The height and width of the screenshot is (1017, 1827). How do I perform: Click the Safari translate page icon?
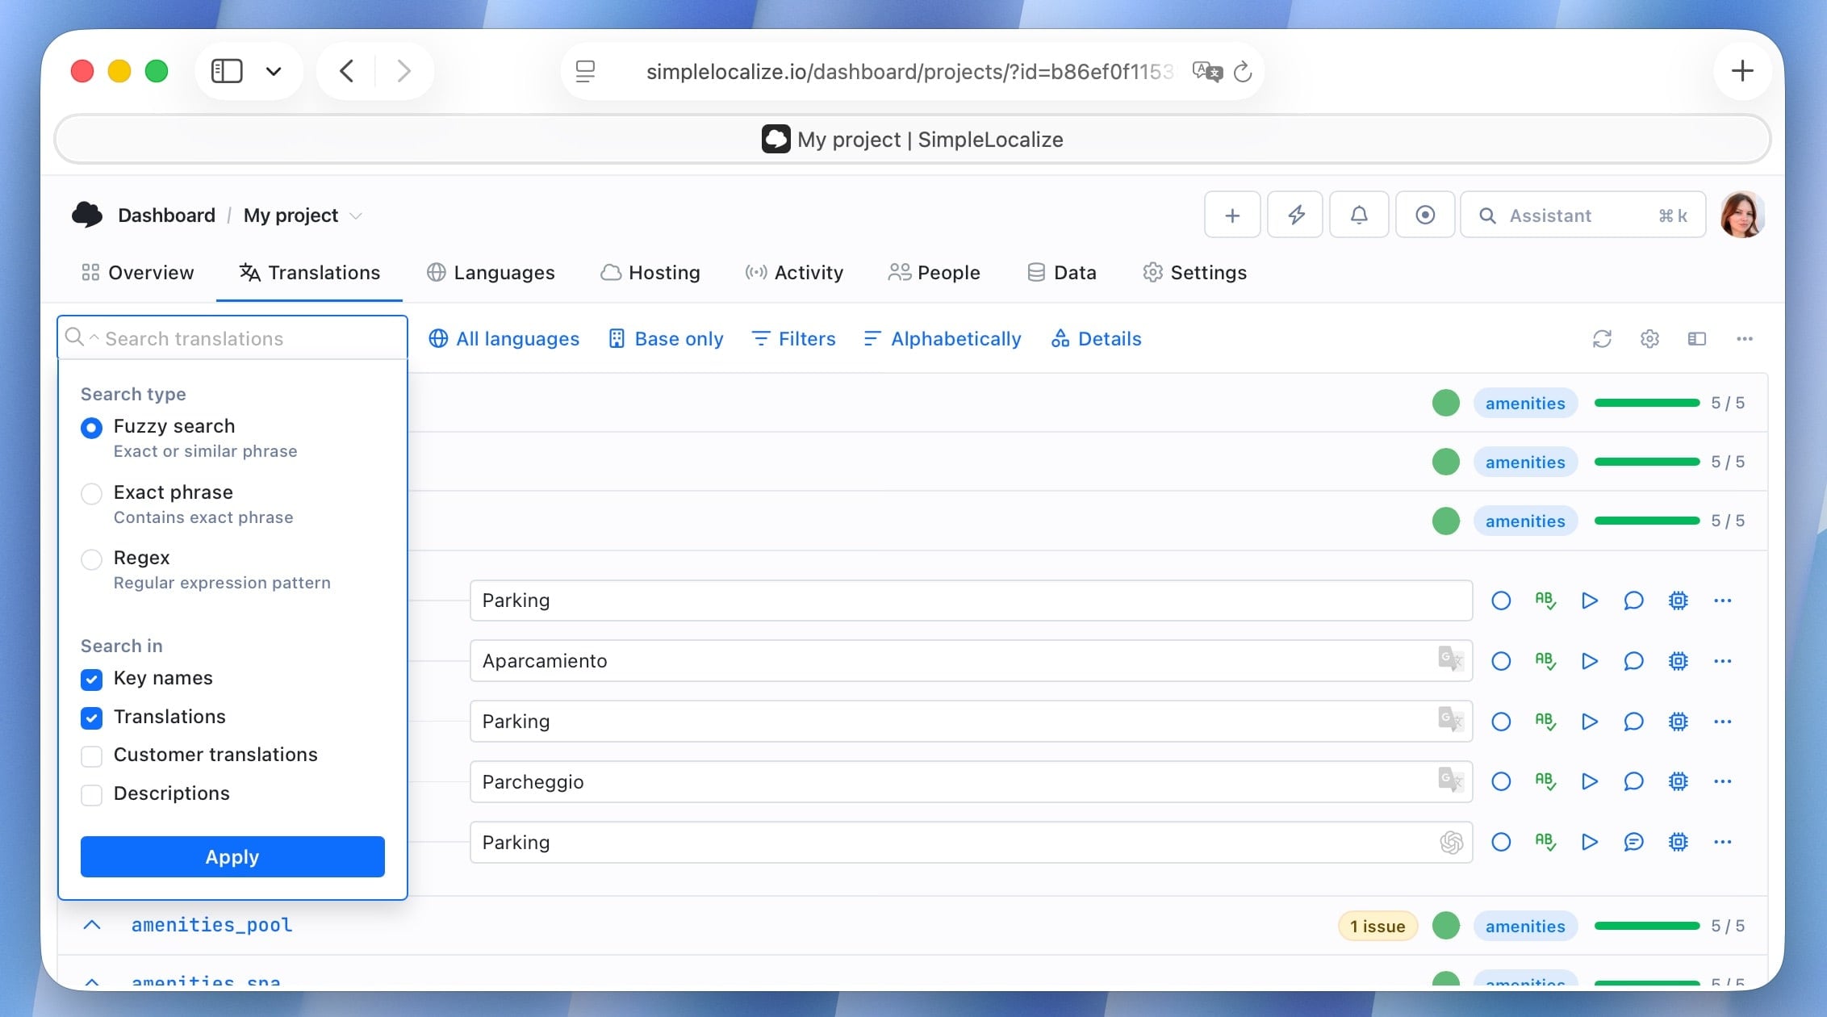point(1207,72)
